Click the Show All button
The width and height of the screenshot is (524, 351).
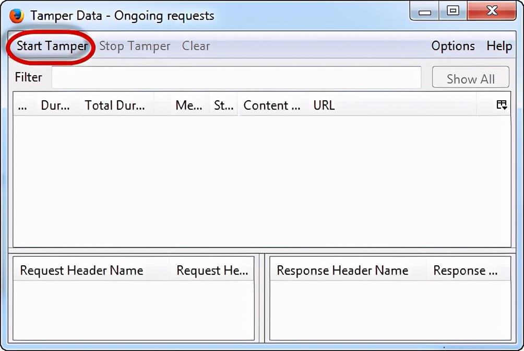(471, 77)
